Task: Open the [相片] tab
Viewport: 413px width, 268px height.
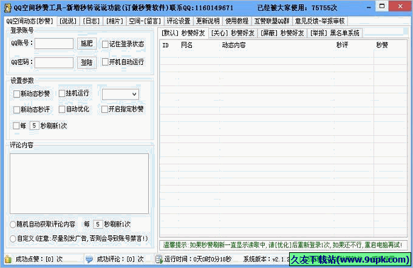Action: (115, 21)
